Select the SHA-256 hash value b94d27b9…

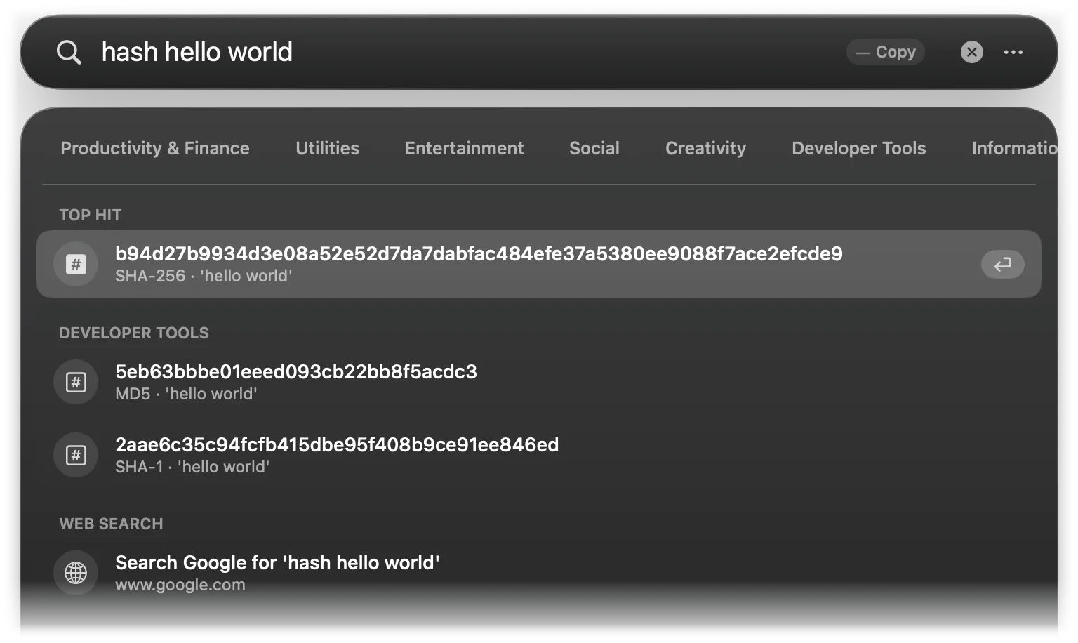pos(479,253)
